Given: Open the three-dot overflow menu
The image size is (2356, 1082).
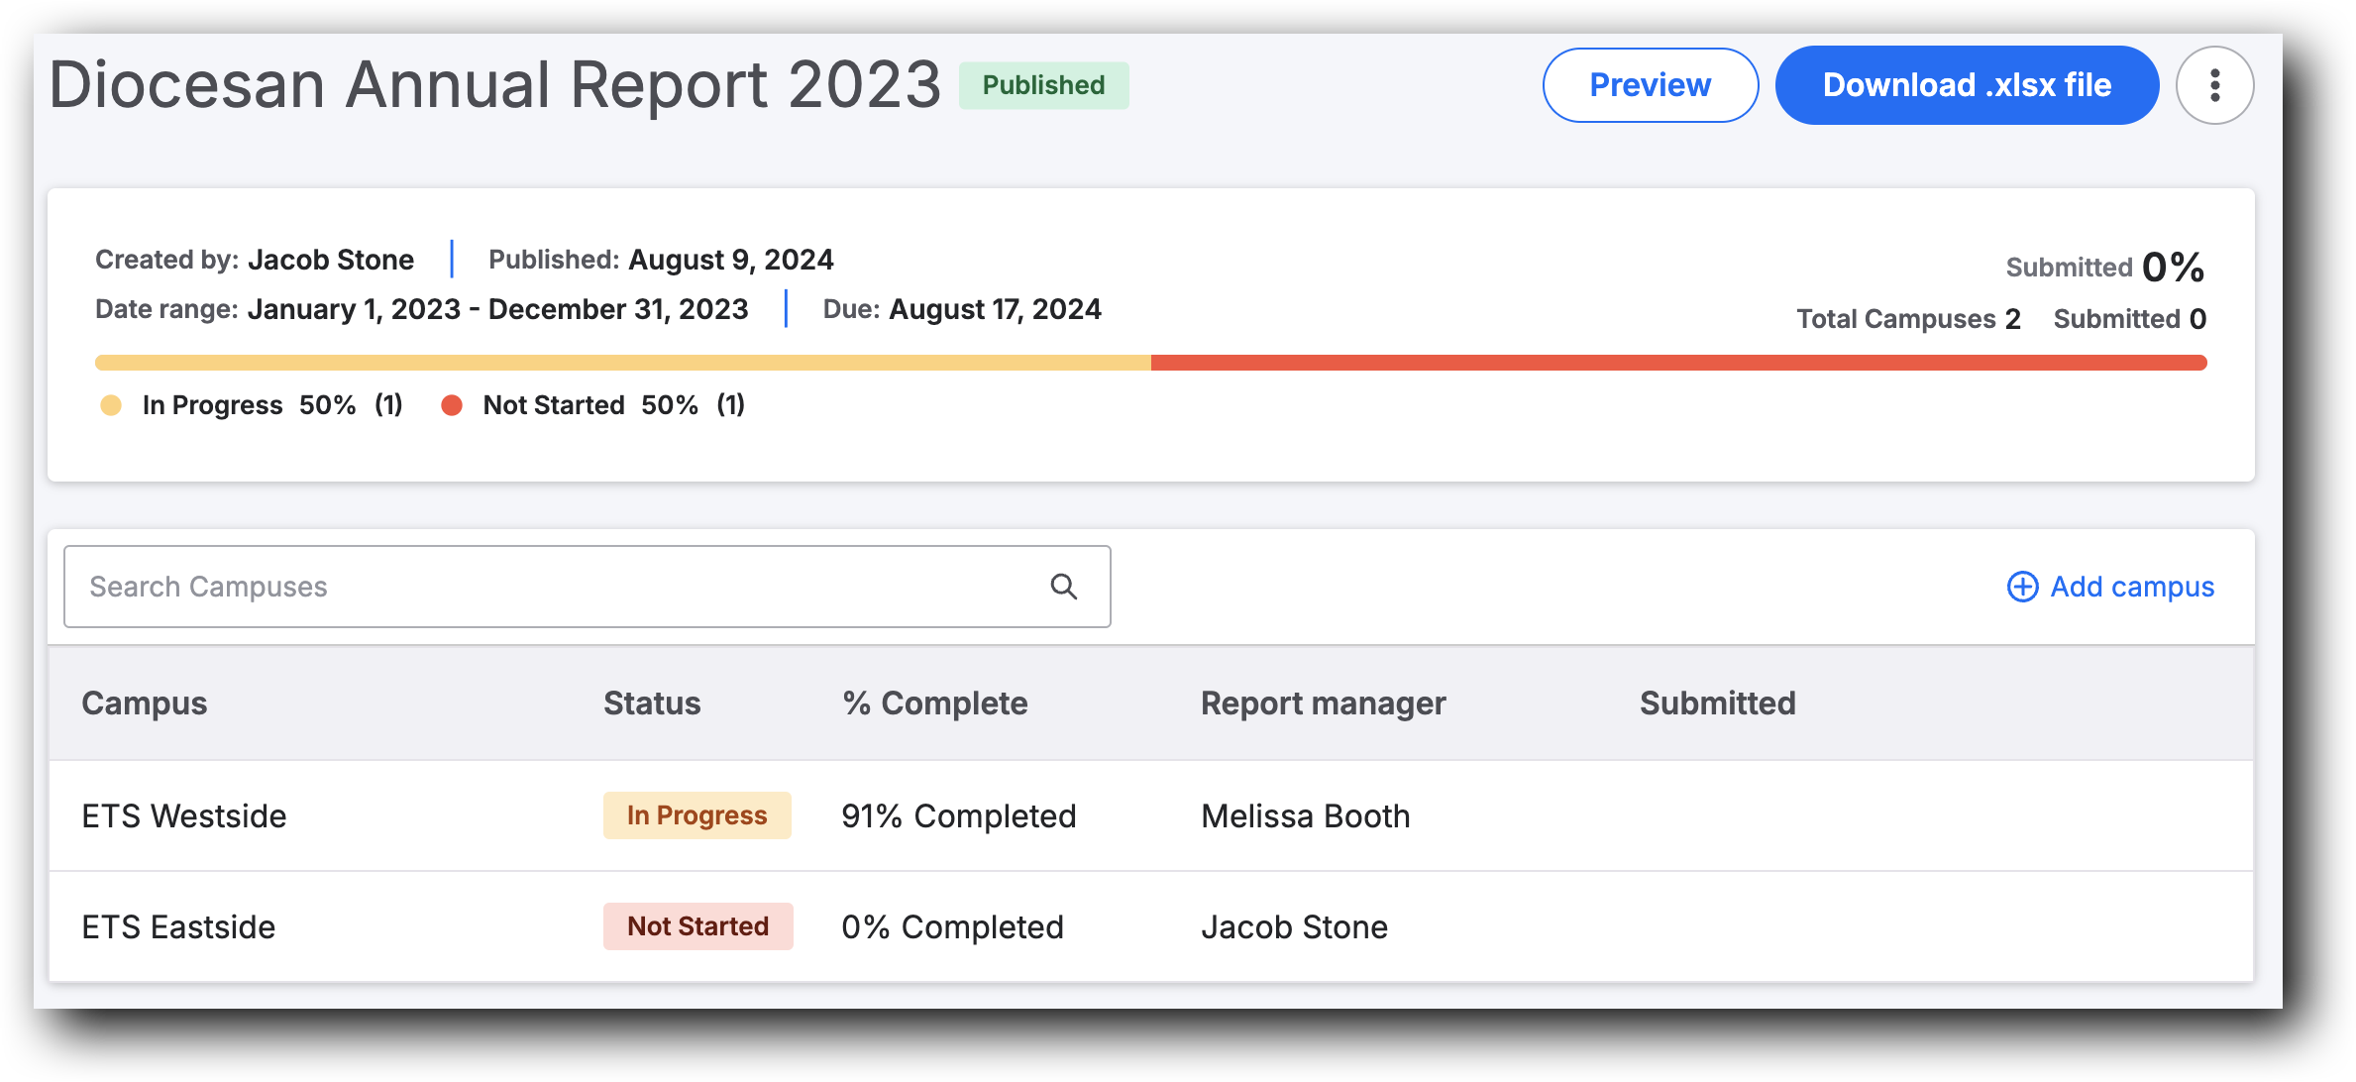Looking at the screenshot, I should (x=2215, y=85).
